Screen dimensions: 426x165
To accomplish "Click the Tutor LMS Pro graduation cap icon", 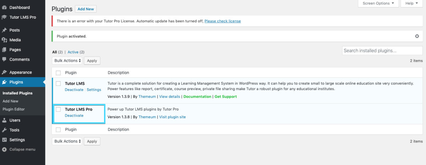I will (x=4, y=17).
